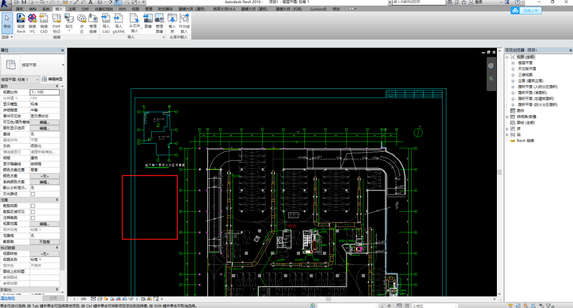Check the Annotation Crop (注释裁剪) checkbox
Image resolution: width=573 pixels, height=308 pixels.
click(x=33, y=218)
